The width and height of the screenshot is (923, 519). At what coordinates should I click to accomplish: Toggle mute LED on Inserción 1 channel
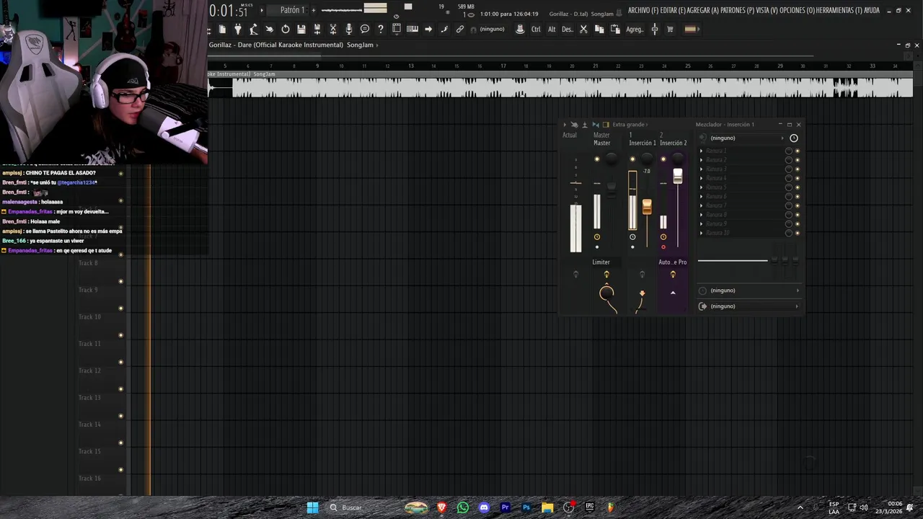click(x=632, y=159)
